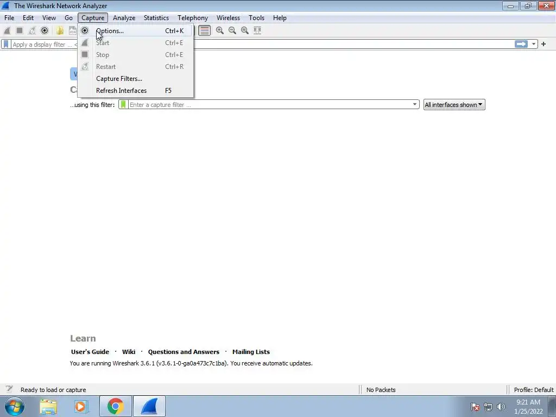Open the Wireless menu
556x417 pixels.
click(x=228, y=18)
